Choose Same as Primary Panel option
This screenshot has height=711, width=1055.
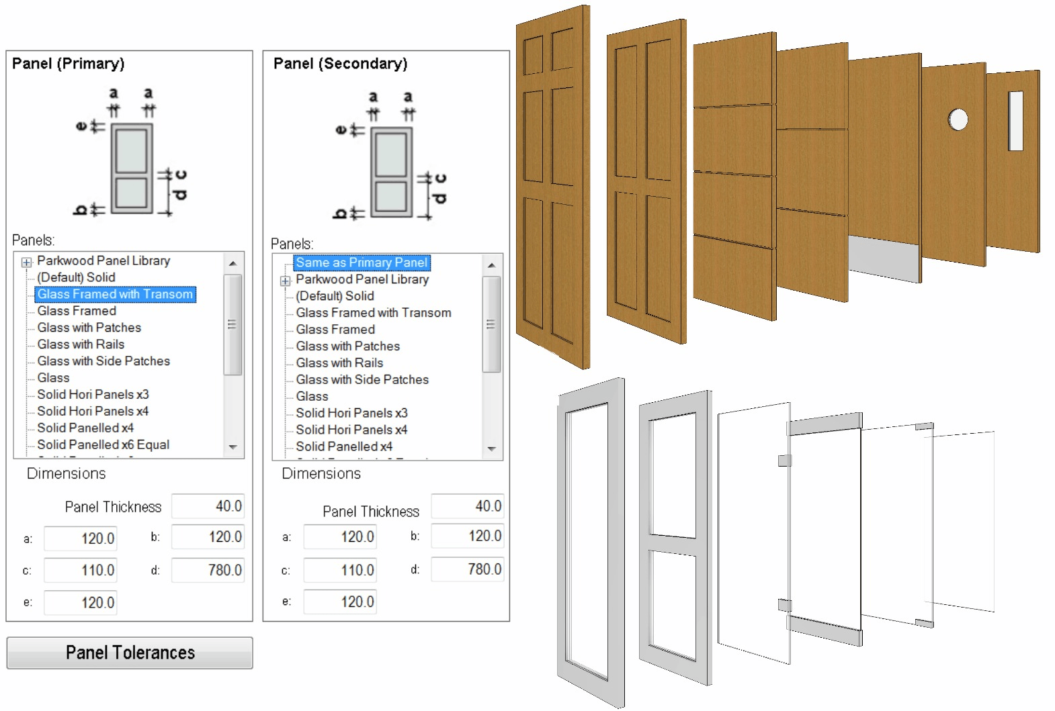click(x=362, y=263)
